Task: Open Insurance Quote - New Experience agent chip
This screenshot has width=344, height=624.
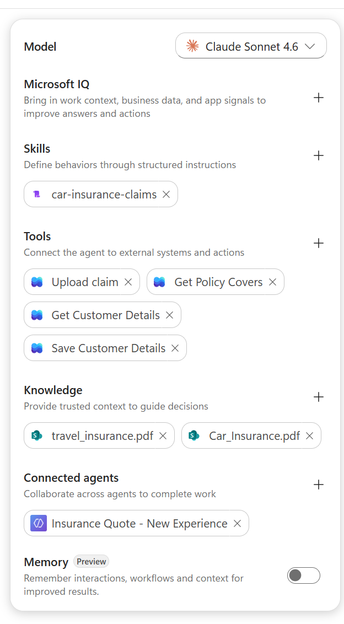Action: 136,523
